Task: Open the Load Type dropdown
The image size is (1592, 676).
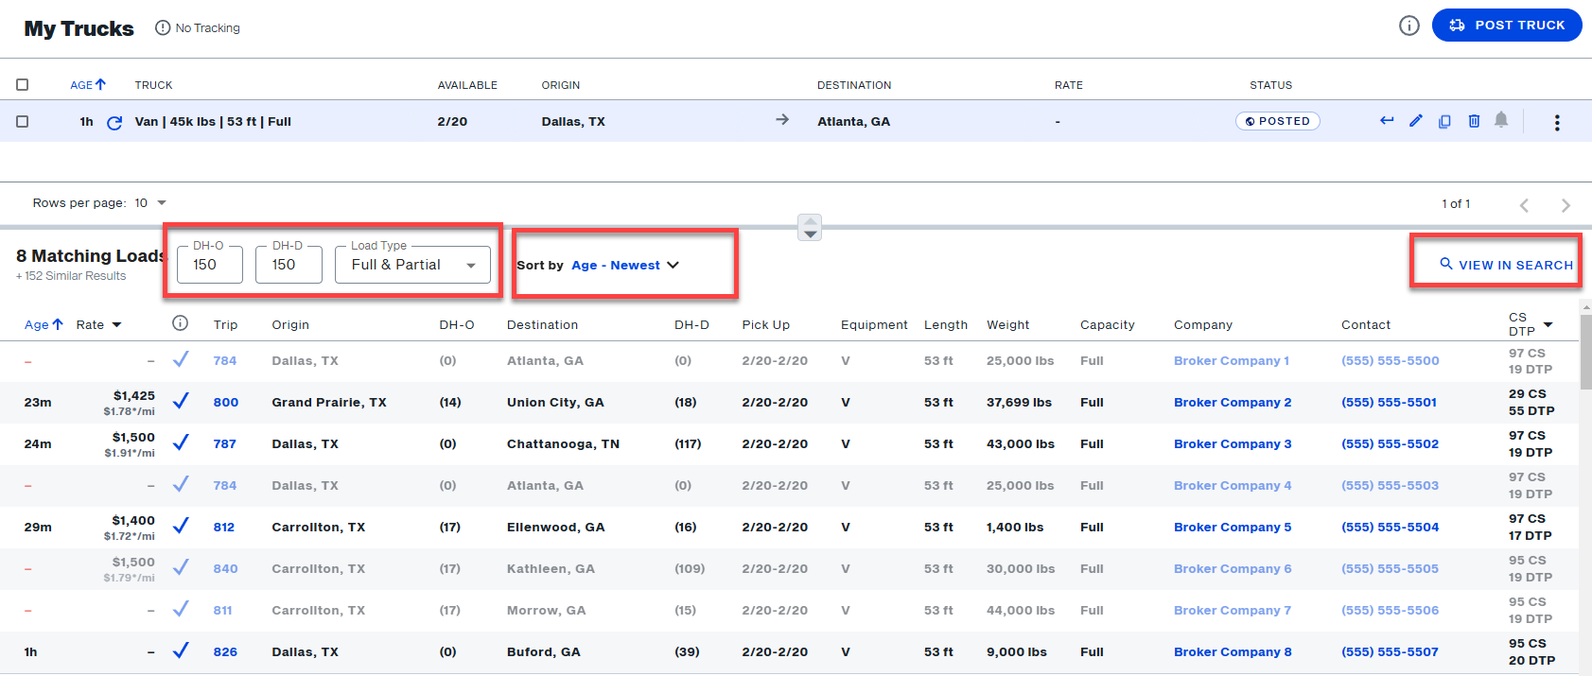Action: 412,265
